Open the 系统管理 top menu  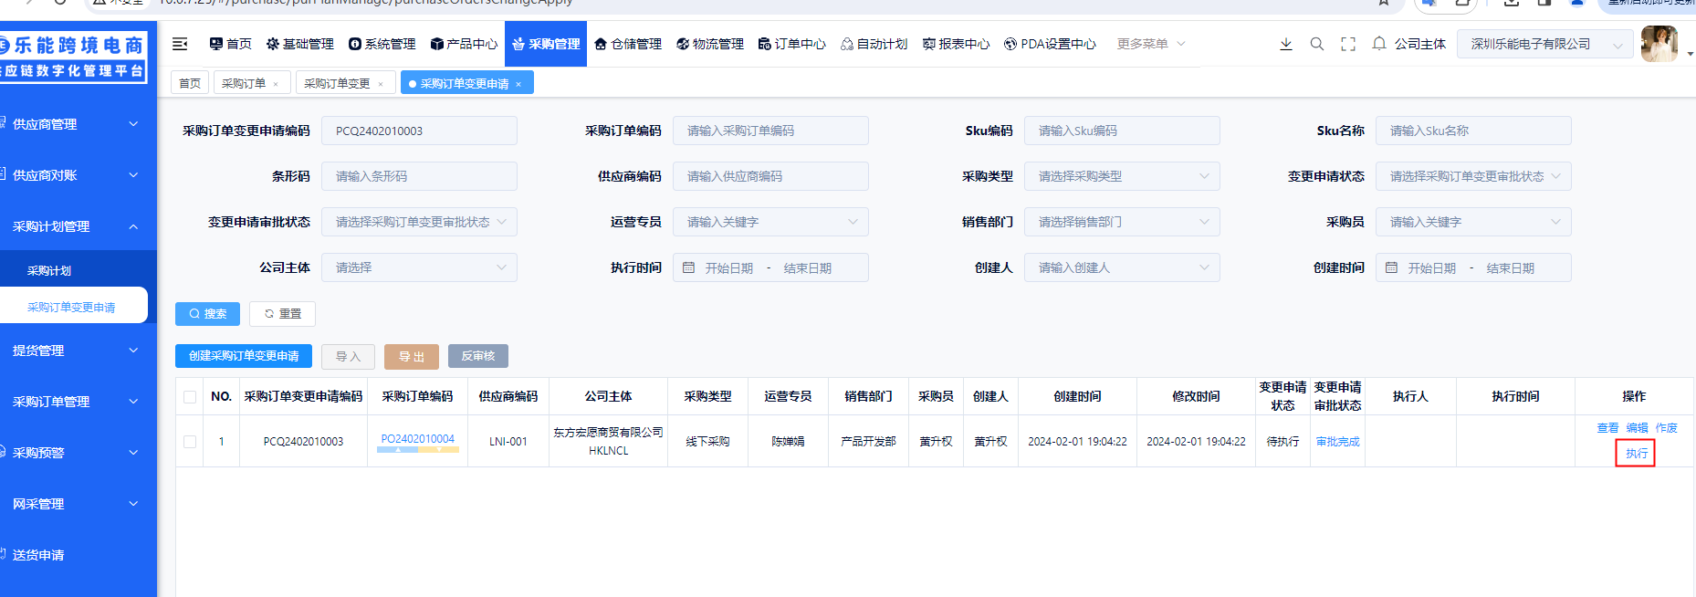(x=382, y=44)
